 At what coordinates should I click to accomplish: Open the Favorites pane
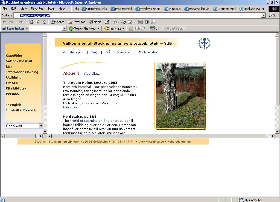[x=77, y=22]
